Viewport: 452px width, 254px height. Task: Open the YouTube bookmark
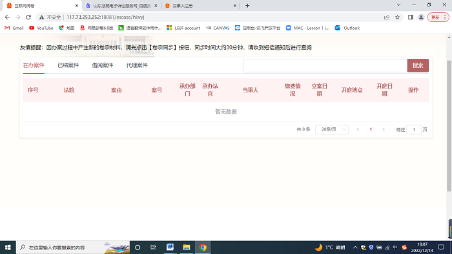41,28
